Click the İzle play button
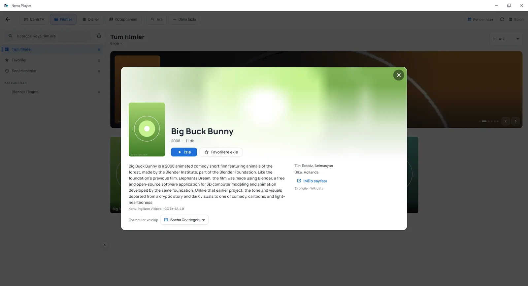Image resolution: width=528 pixels, height=286 pixels. click(x=184, y=152)
